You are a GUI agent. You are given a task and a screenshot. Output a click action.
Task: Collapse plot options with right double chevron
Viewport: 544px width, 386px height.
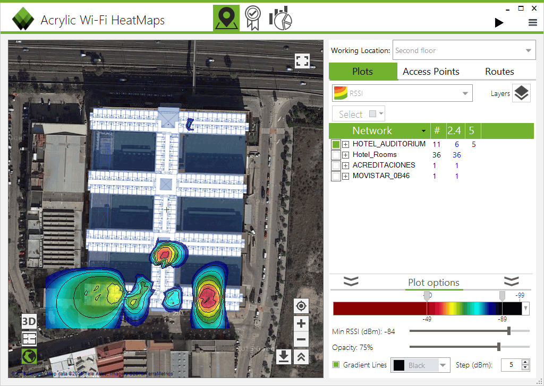(512, 281)
